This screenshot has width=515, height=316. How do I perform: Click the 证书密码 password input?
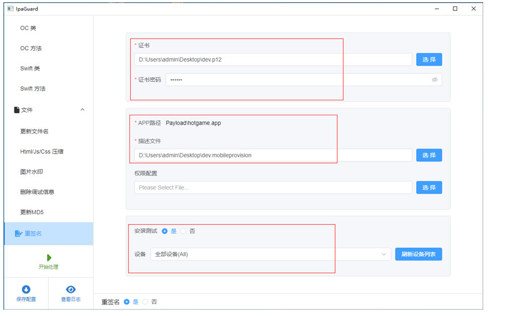pos(304,80)
